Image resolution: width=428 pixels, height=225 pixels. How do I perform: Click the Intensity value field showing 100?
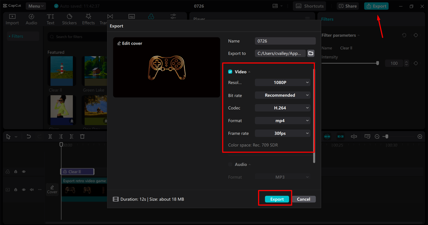394,63
